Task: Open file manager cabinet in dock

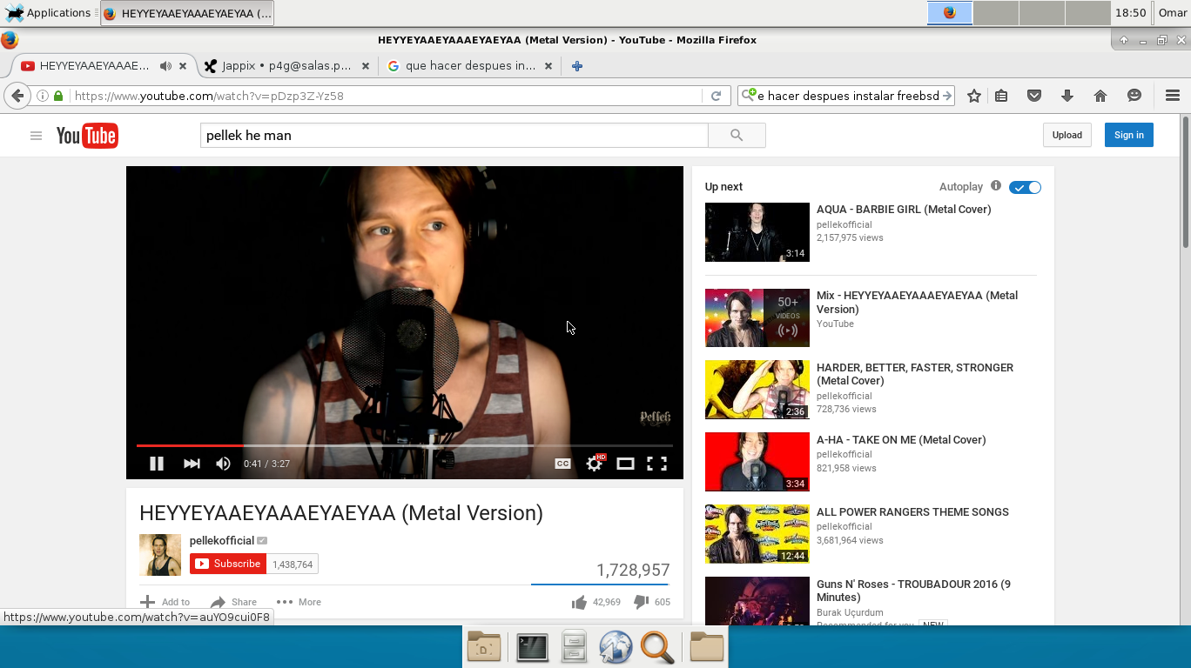Action: [x=574, y=647]
